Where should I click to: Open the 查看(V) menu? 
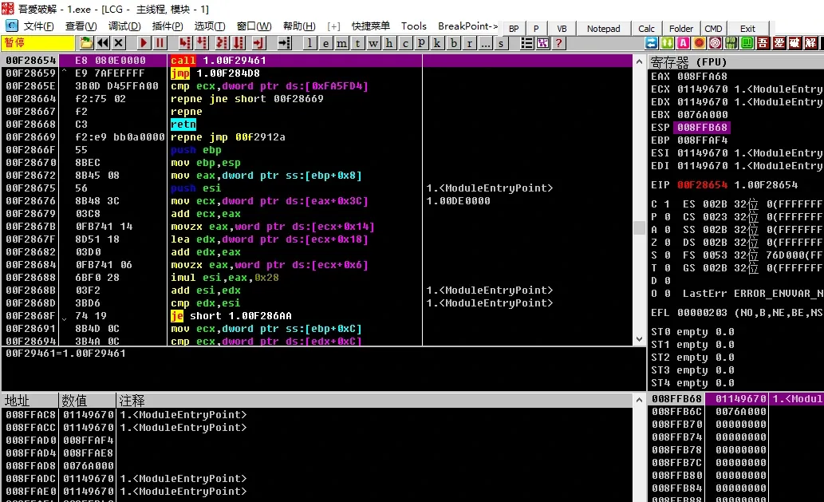coord(81,26)
